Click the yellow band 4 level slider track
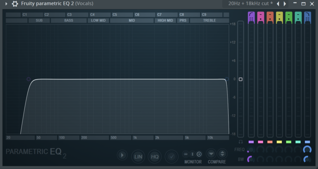318x169 pixels. 279,80
